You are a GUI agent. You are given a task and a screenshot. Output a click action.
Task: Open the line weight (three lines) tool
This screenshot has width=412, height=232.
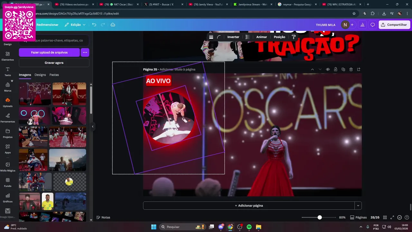click(x=211, y=37)
